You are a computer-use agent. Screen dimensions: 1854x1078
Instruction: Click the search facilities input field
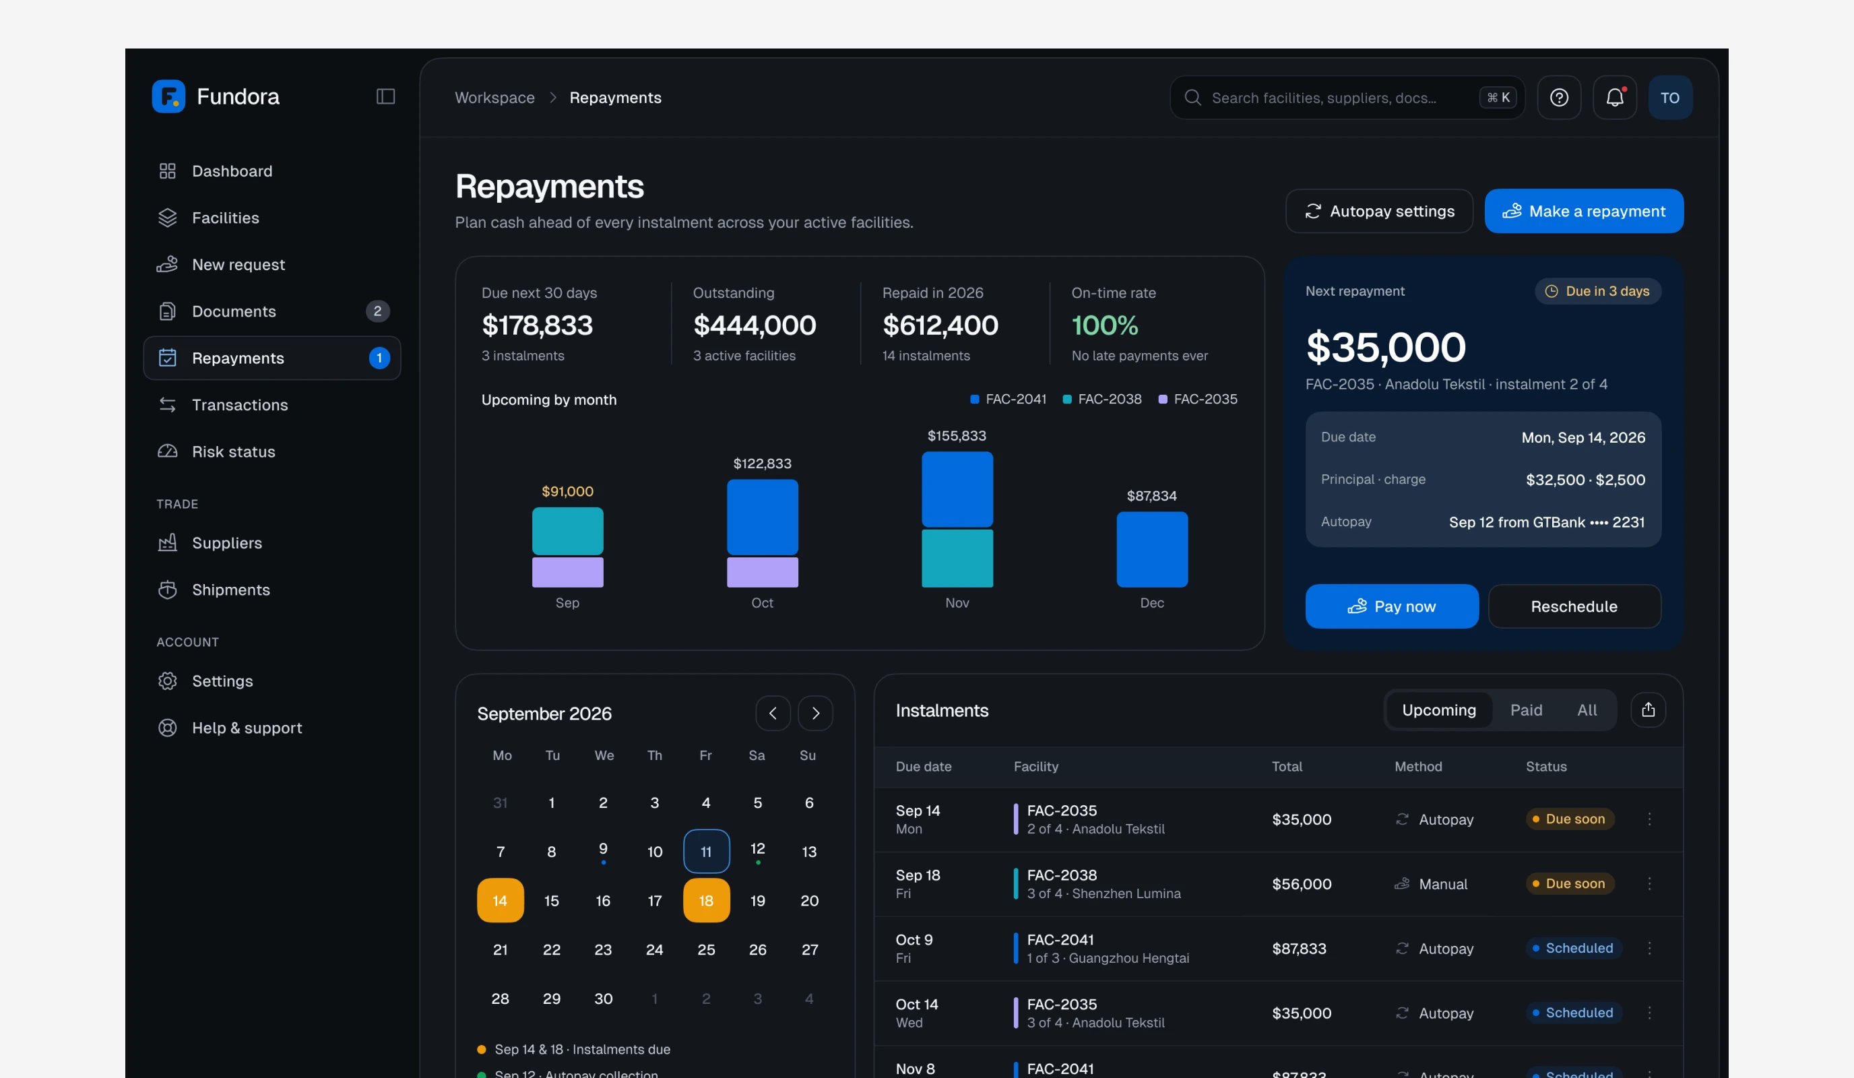[x=1346, y=98]
